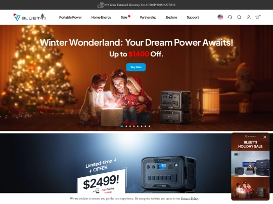Close the BLUETTI Holiday Sale popup
The height and width of the screenshot is (204, 273).
pyautogui.click(x=265, y=137)
